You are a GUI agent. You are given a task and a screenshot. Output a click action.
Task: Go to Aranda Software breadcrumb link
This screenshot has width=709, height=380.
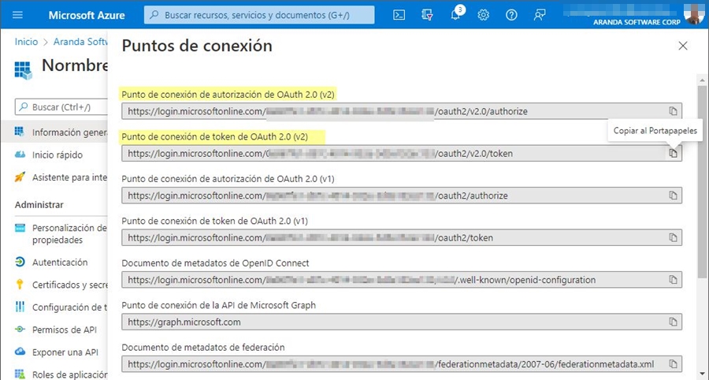click(x=80, y=42)
